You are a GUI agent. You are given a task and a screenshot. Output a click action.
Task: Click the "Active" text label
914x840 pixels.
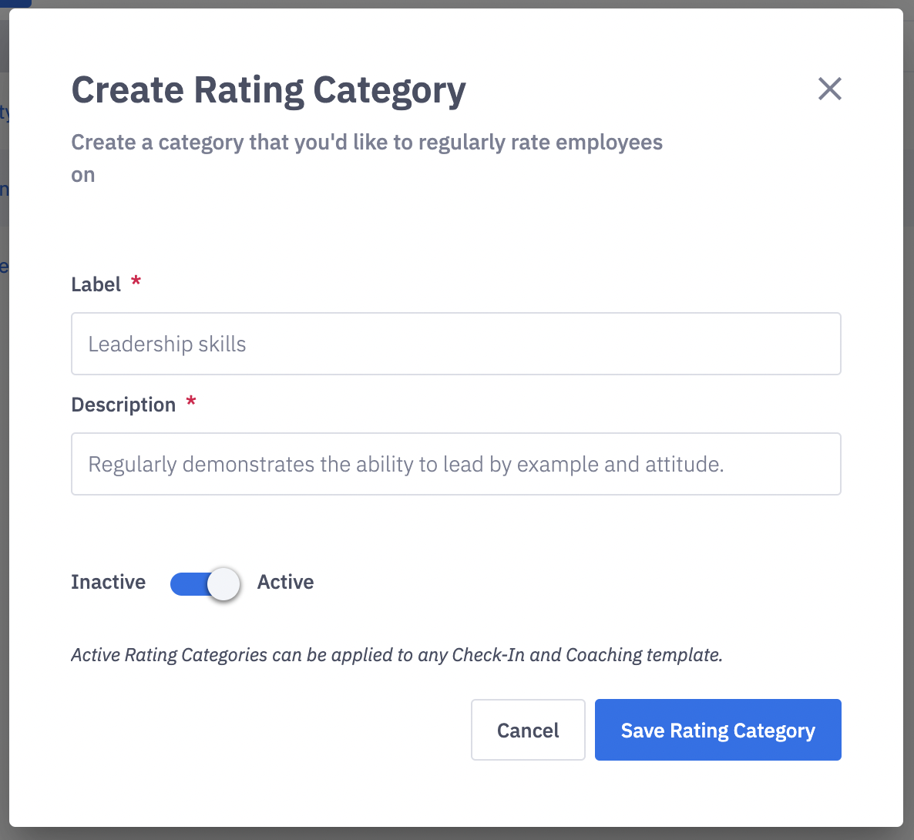click(x=285, y=582)
